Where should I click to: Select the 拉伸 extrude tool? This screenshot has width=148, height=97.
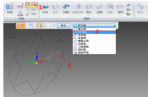pyautogui.click(x=45, y=9)
